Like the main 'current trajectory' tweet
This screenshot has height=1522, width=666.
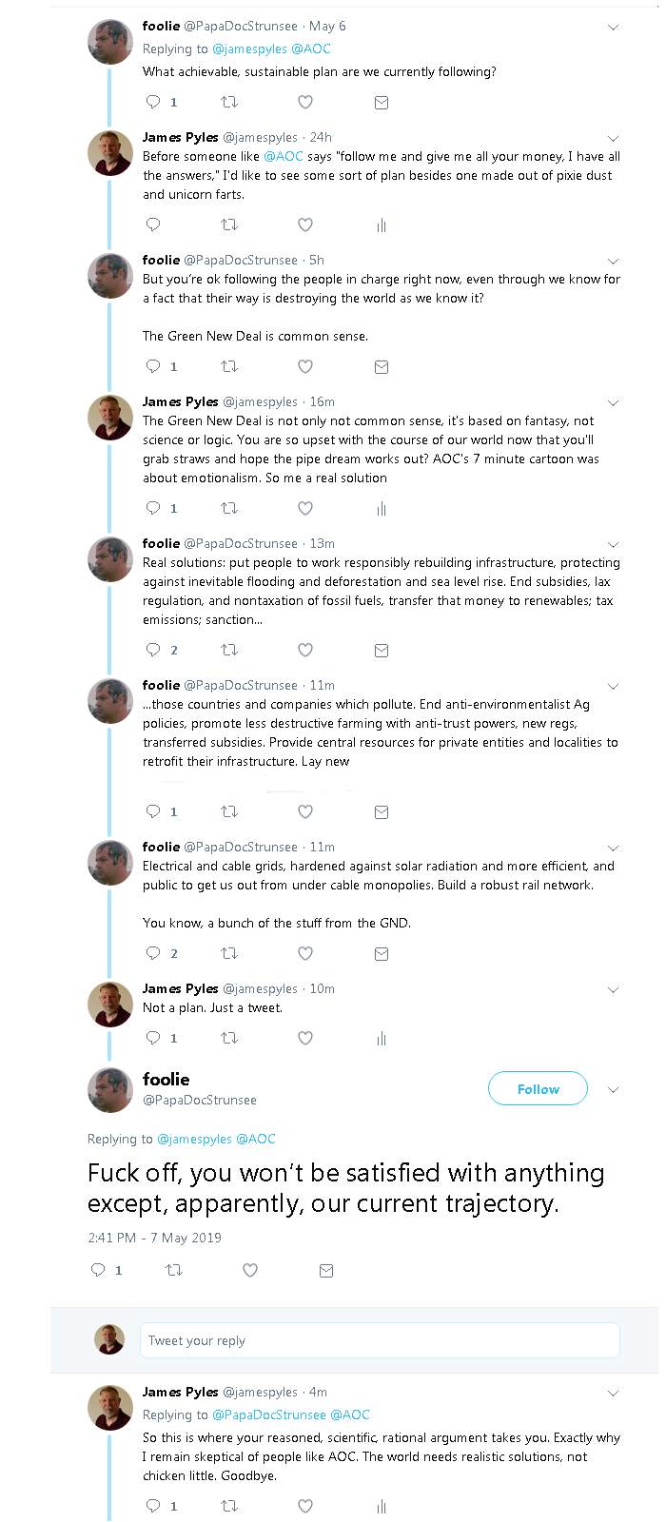coord(250,1270)
